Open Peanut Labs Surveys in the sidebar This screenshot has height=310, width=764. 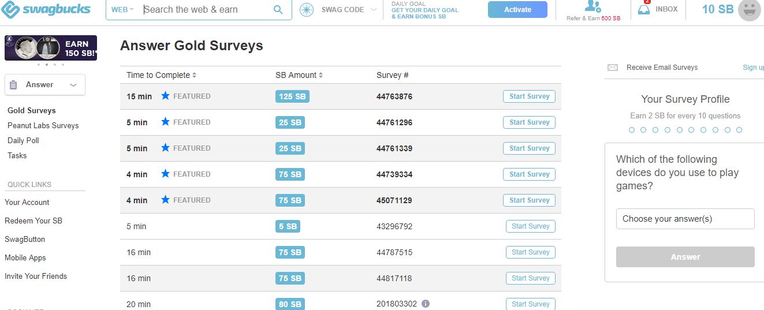(x=43, y=125)
